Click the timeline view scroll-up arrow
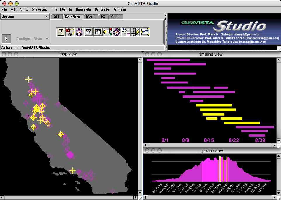Image resolution: width=281 pixels, height=200 pixels. click(x=279, y=60)
